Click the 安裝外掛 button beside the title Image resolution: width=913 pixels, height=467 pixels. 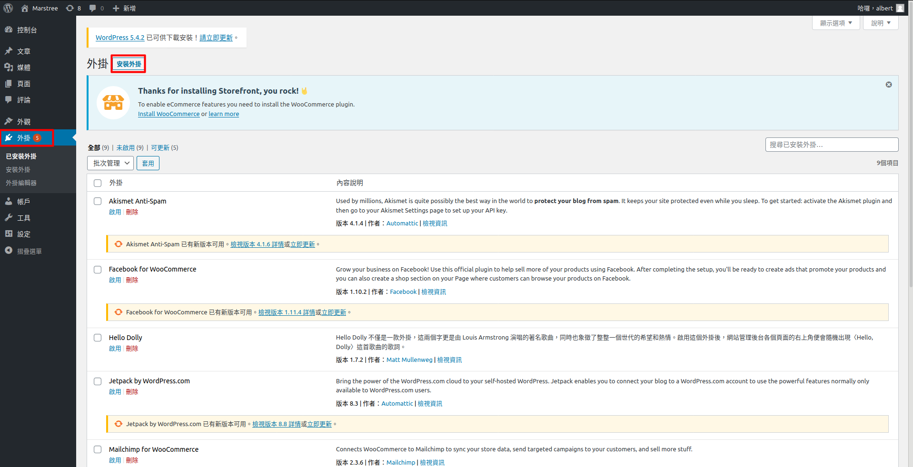pyautogui.click(x=129, y=64)
